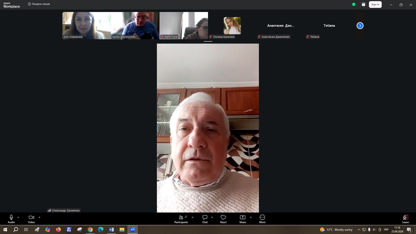
Task: Click the Share screen icon
Action: [242, 219]
